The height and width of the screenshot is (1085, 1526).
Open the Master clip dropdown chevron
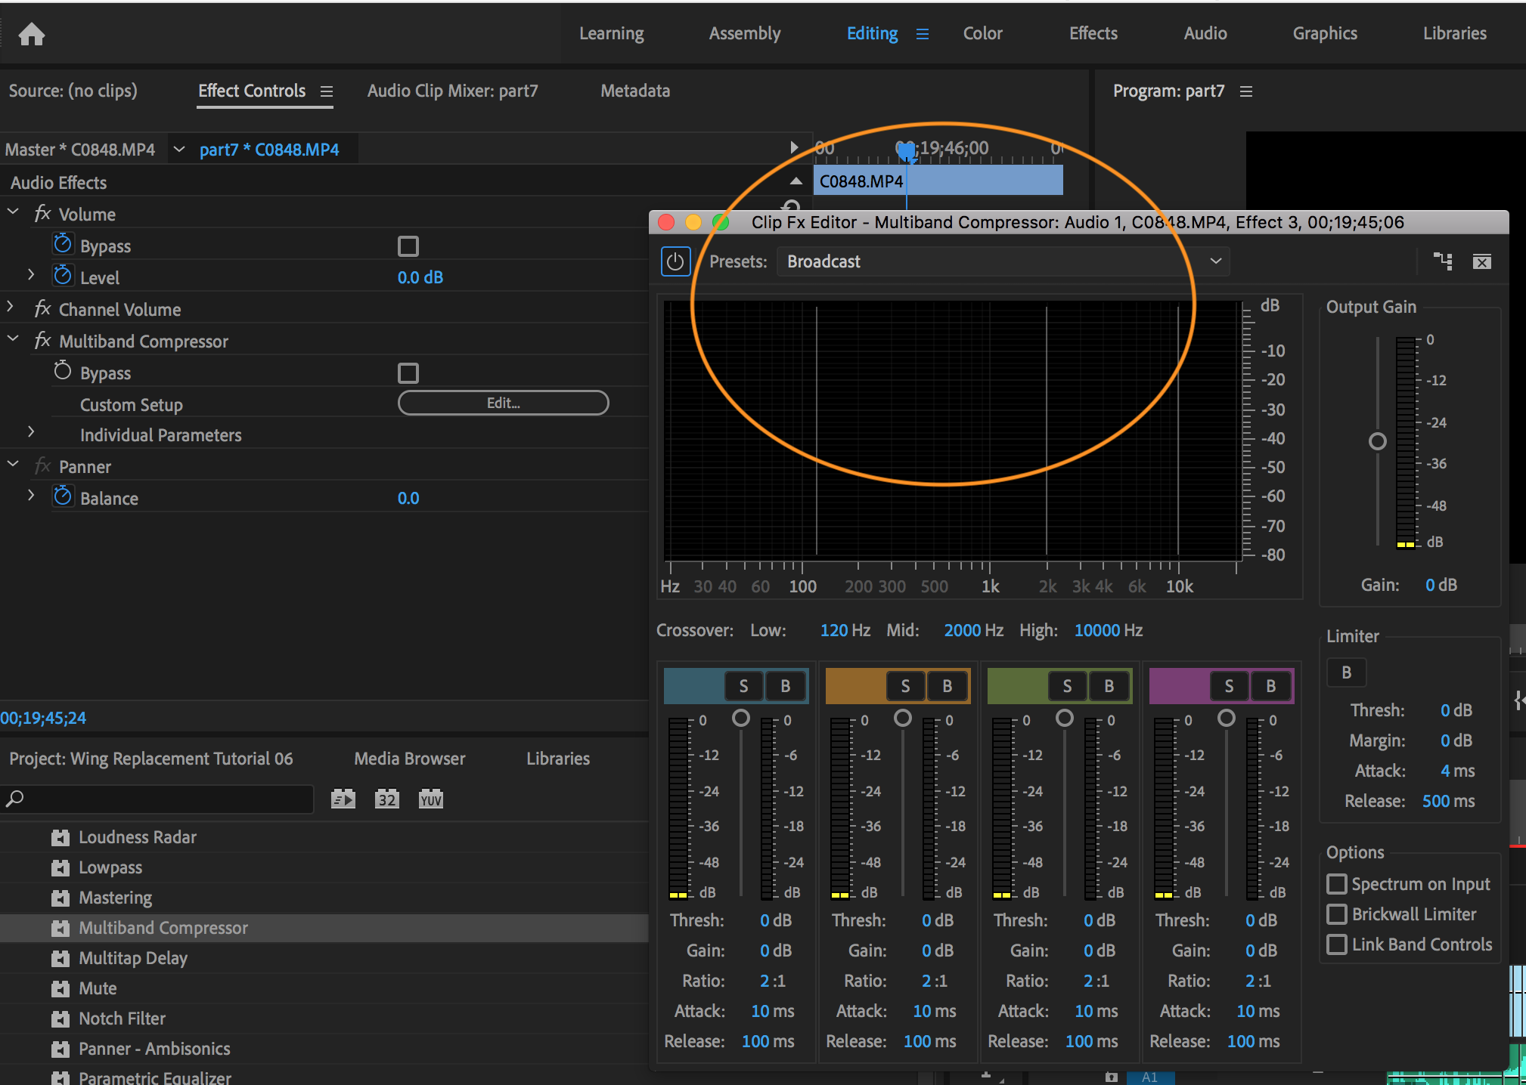pyautogui.click(x=179, y=149)
